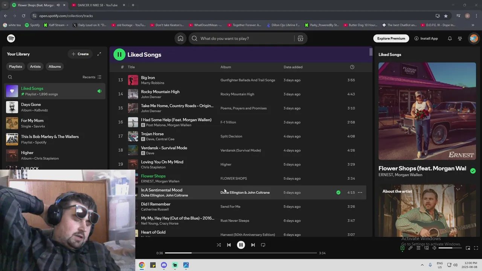Remove Flower Shops from Liked Songs checkmark
This screenshot has height=271, width=482.
(x=473, y=171)
